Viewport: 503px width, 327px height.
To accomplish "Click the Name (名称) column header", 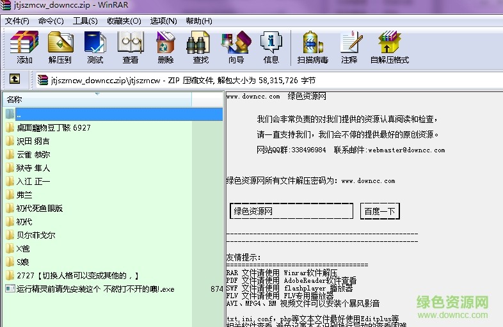I will click(97, 99).
